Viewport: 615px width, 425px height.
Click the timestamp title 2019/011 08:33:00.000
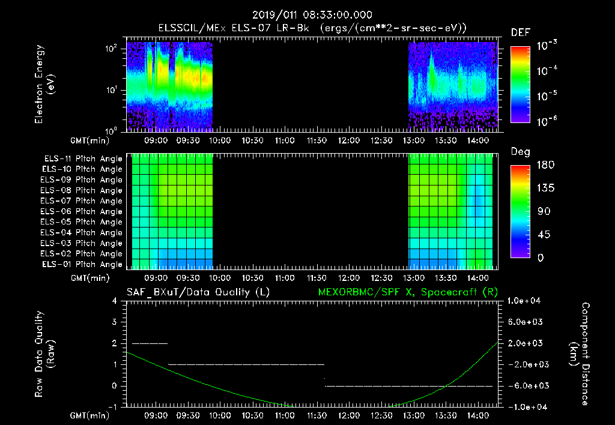click(312, 15)
